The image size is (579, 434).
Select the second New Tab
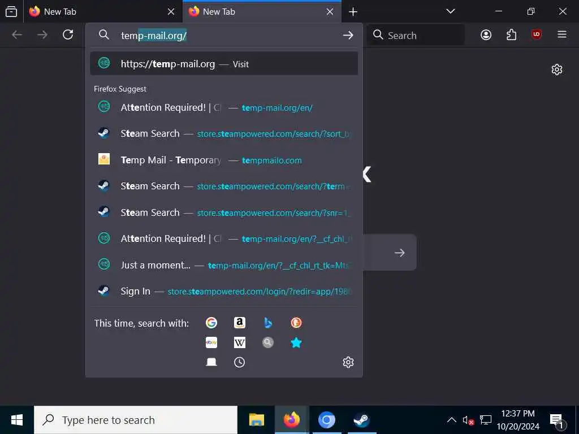click(262, 12)
